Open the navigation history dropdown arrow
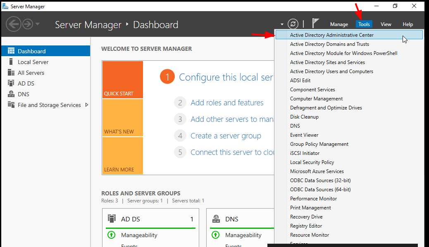 coord(38,24)
